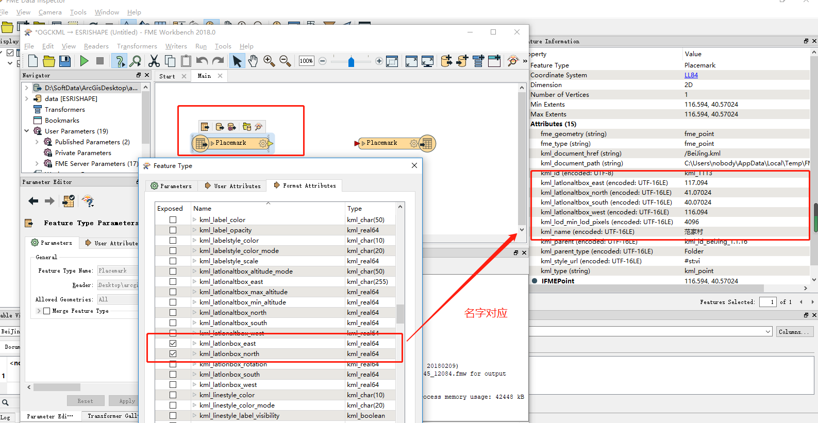Image resolution: width=818 pixels, height=423 pixels.
Task: Expand the D:\SoftData reader node in Navigator
Action: coord(26,88)
